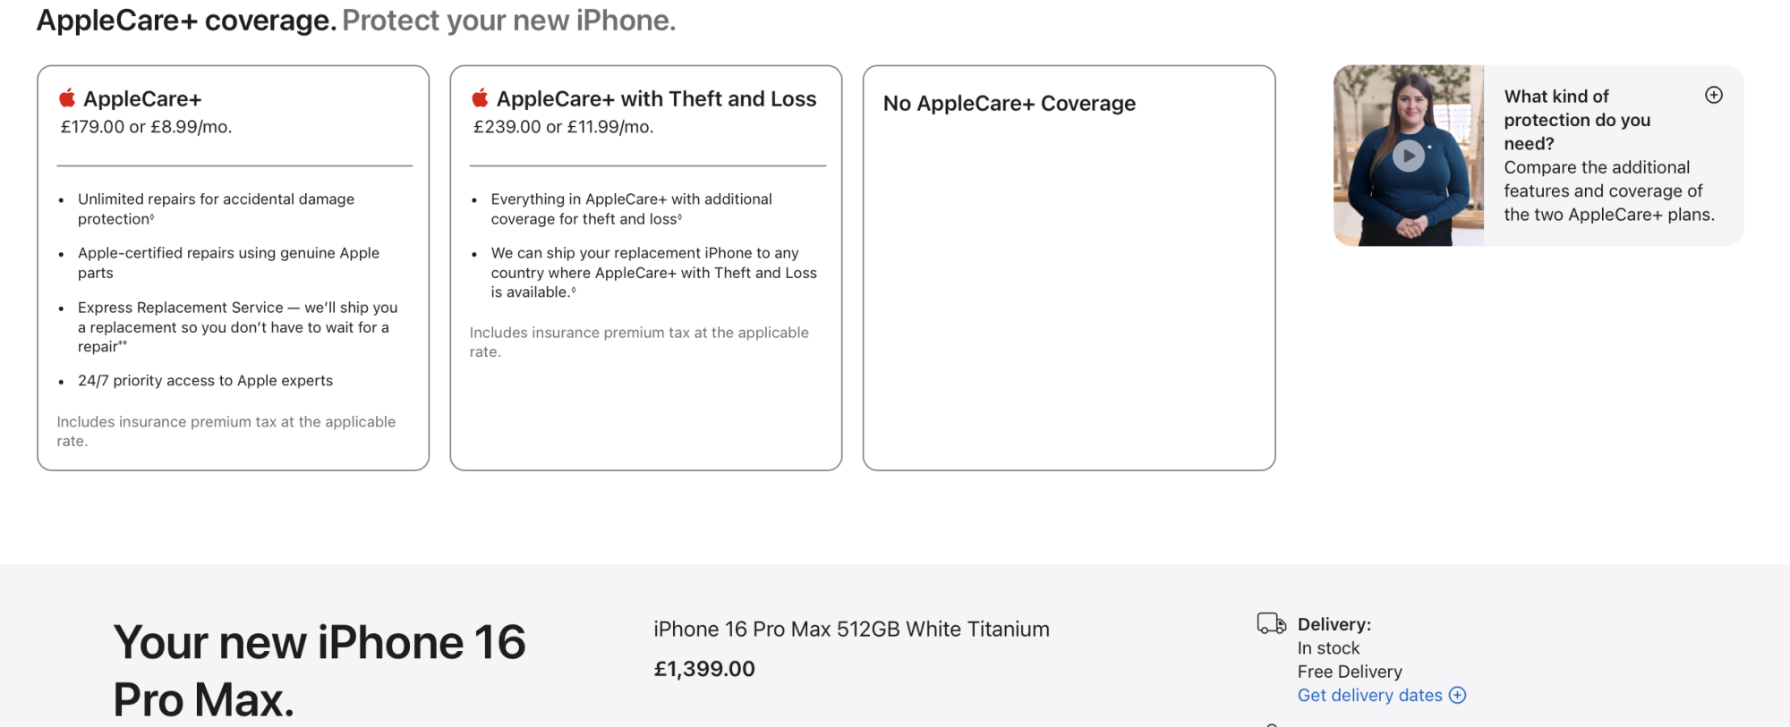Click iPhone 16 Pro Max 512GB White Titanium text

coord(851,630)
